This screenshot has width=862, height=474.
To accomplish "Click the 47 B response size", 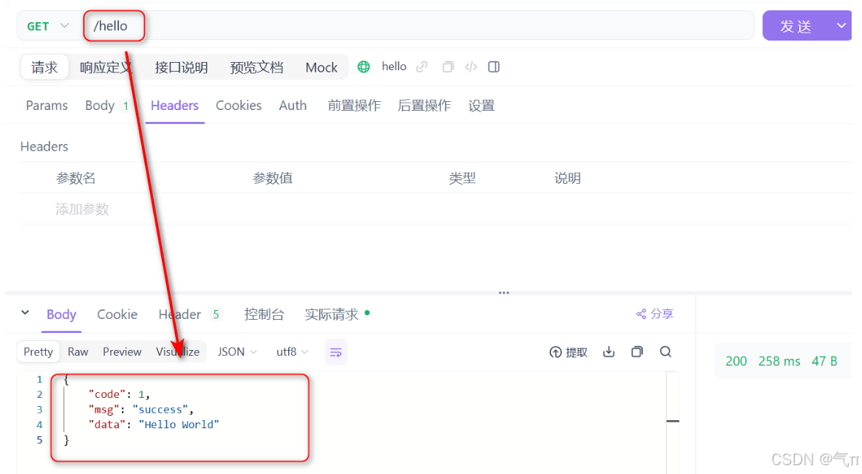I will pyautogui.click(x=824, y=361).
